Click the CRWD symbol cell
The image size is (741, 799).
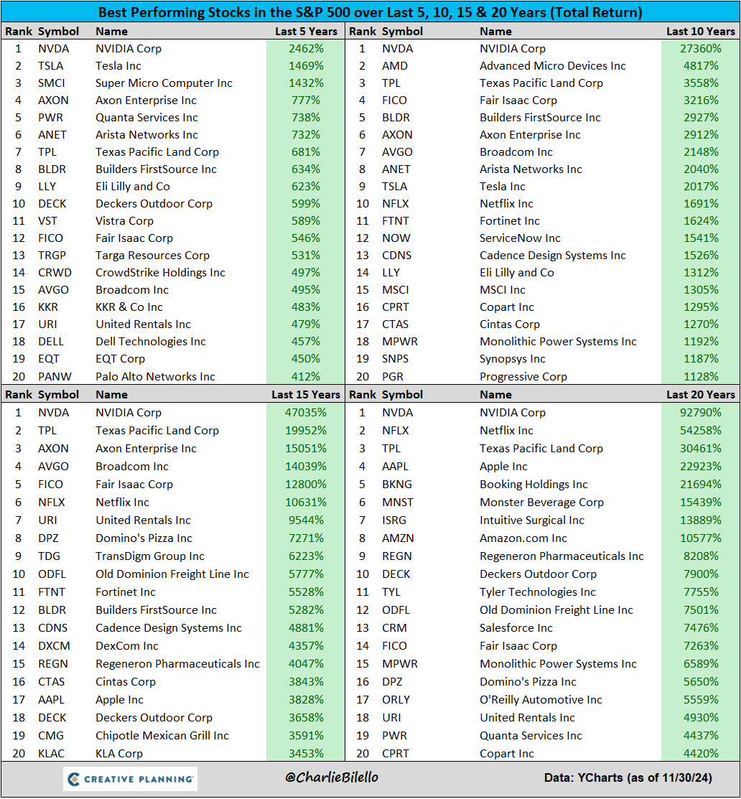(55, 273)
